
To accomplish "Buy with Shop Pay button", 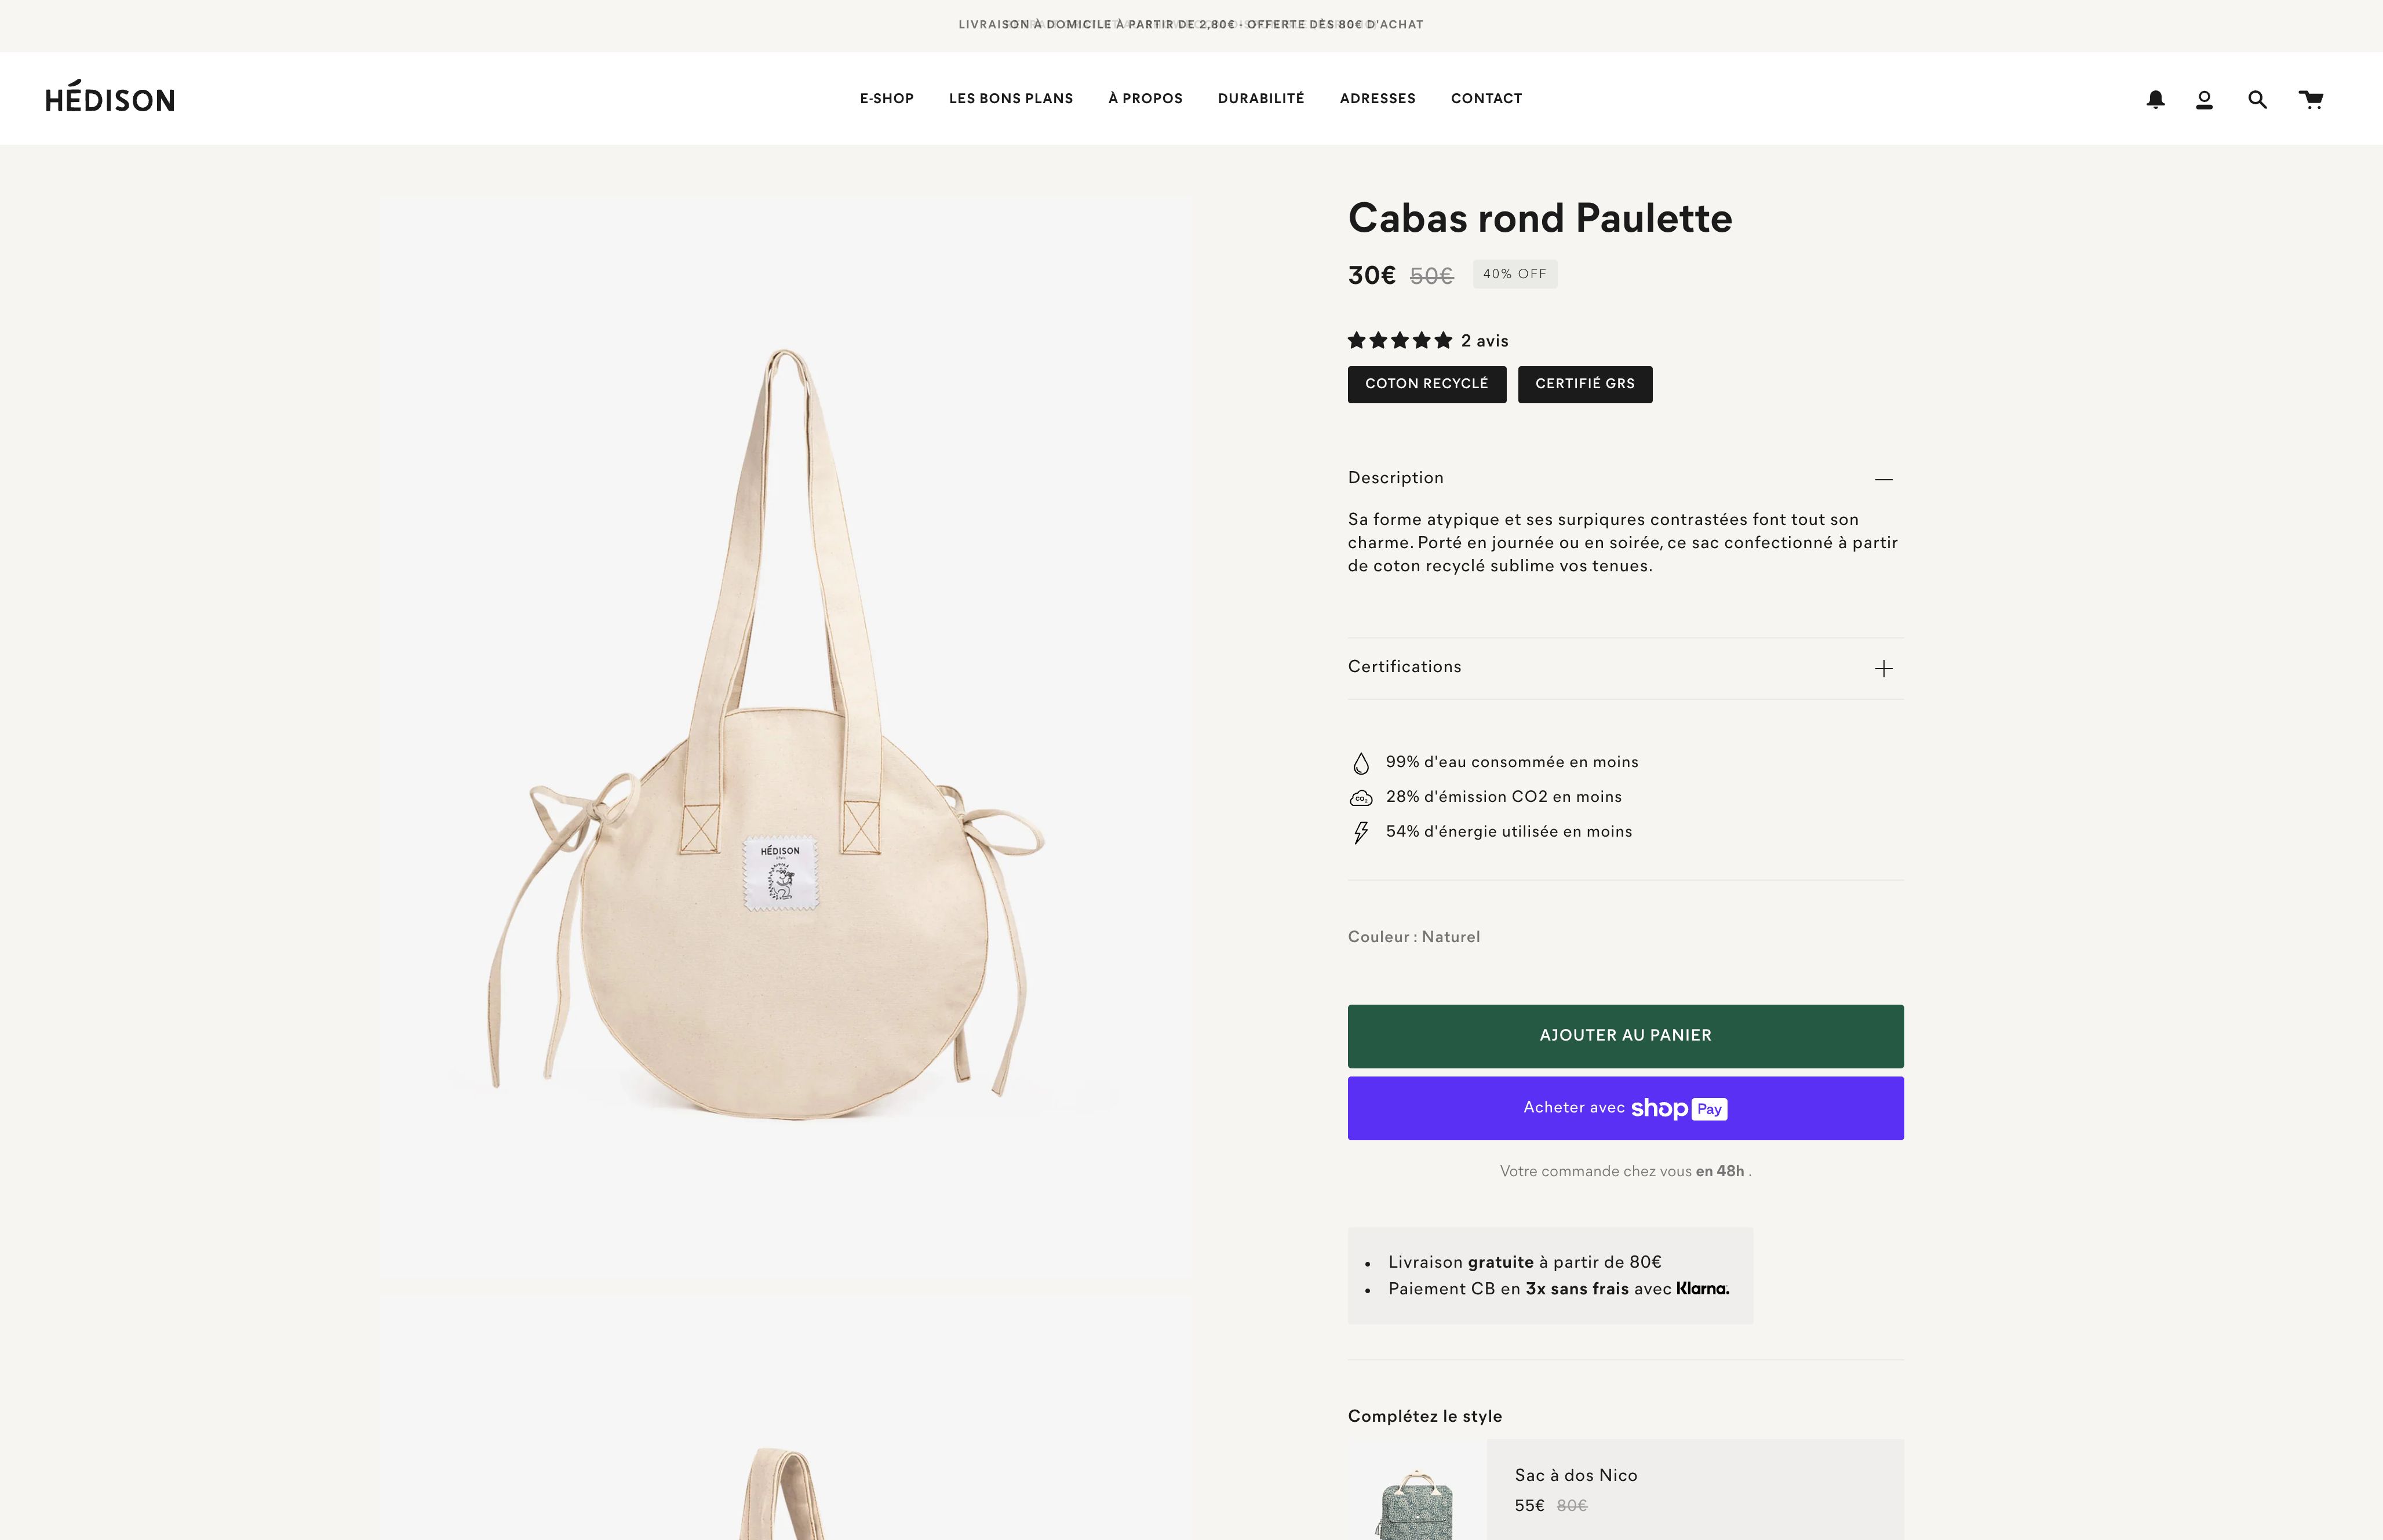I will point(1625,1108).
